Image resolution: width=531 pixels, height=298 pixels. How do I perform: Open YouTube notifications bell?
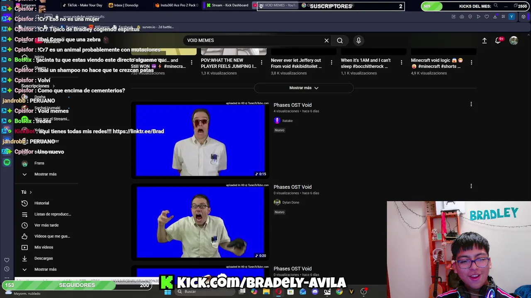498,41
